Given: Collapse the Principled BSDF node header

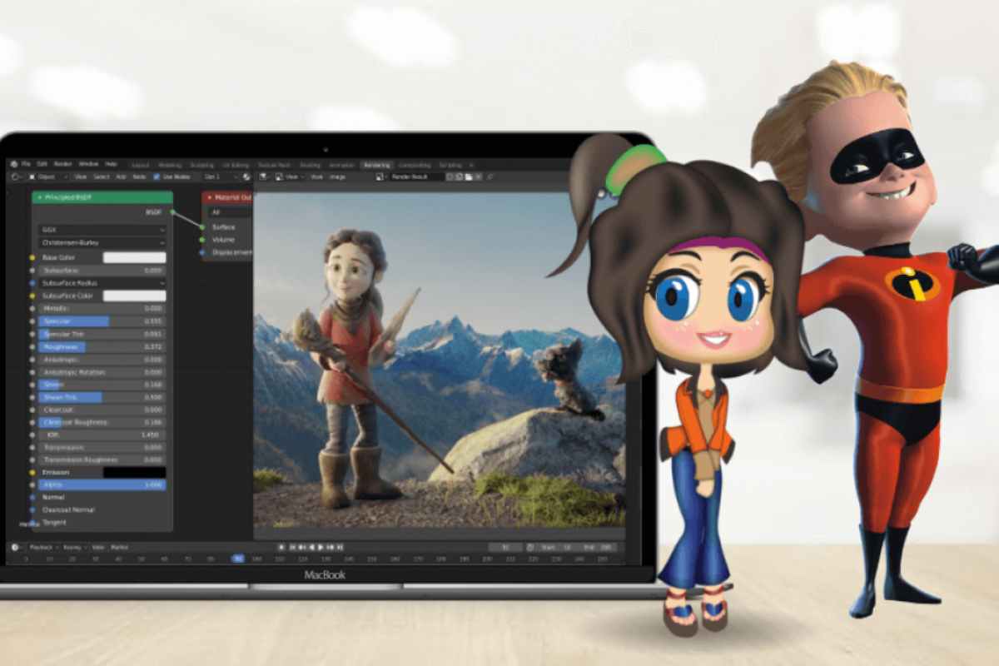Looking at the screenshot, I should click(x=40, y=197).
